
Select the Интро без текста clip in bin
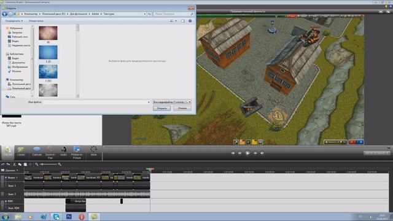[12, 120]
